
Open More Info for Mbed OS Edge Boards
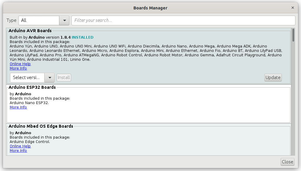pos(18,150)
